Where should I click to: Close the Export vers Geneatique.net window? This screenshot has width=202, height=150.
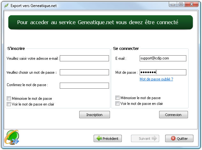[191, 4]
